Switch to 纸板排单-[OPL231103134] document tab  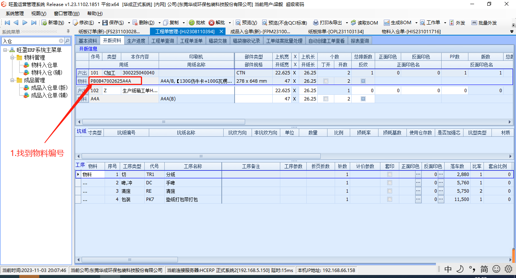coord(336,31)
